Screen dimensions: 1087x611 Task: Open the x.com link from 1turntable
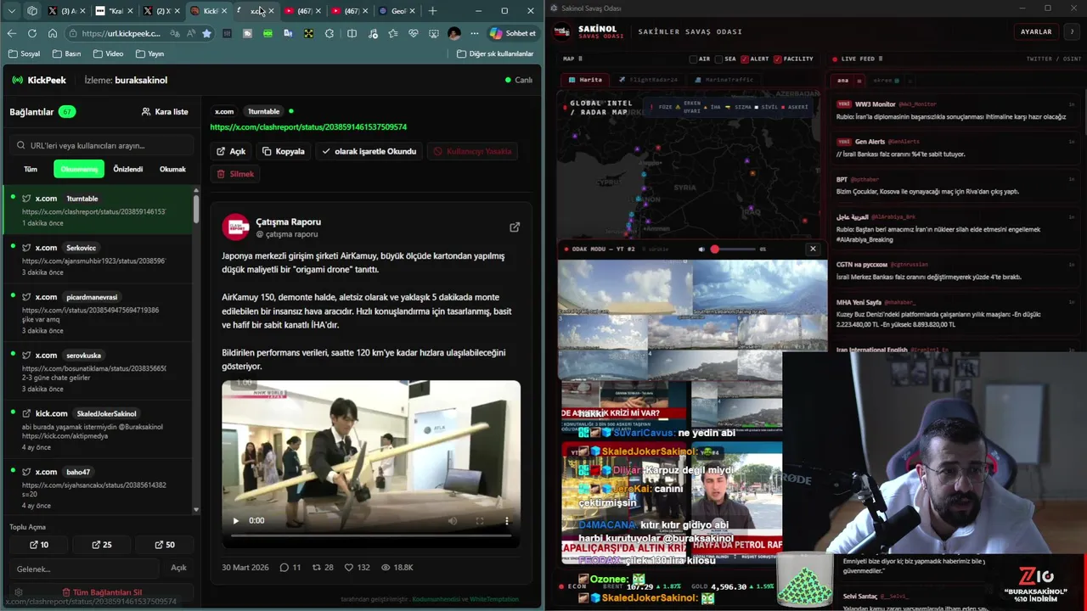tap(99, 210)
